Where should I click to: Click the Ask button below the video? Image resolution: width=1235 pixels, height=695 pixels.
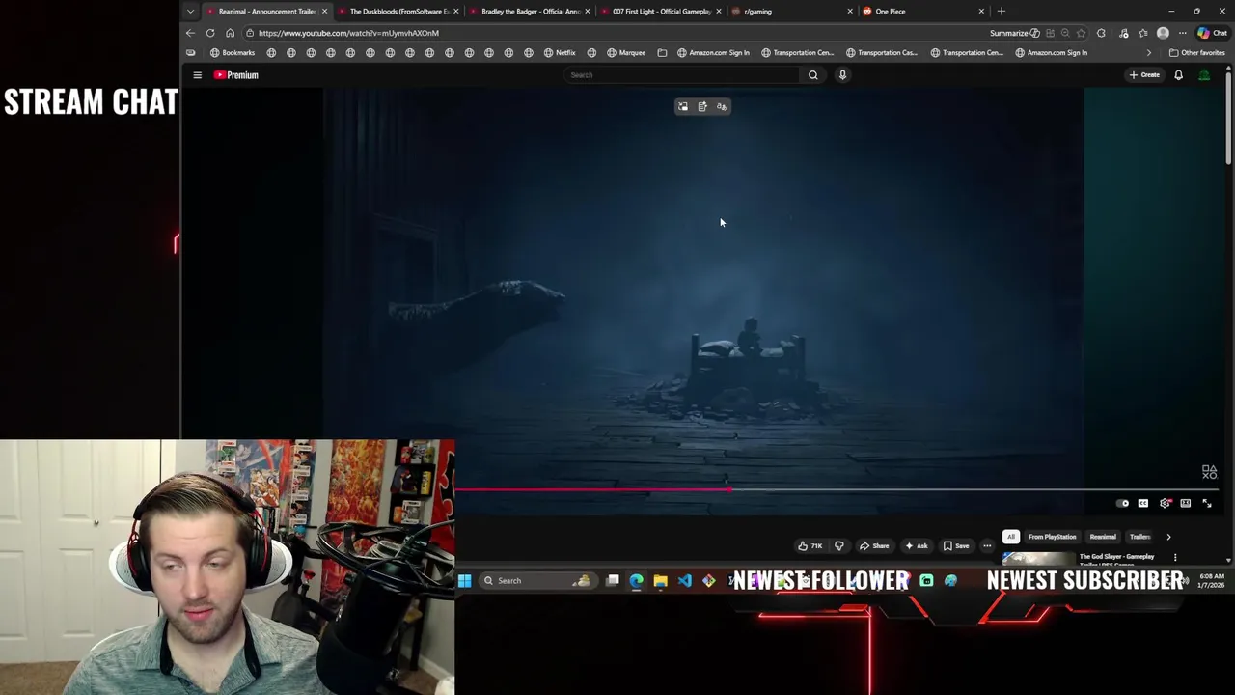click(x=916, y=545)
